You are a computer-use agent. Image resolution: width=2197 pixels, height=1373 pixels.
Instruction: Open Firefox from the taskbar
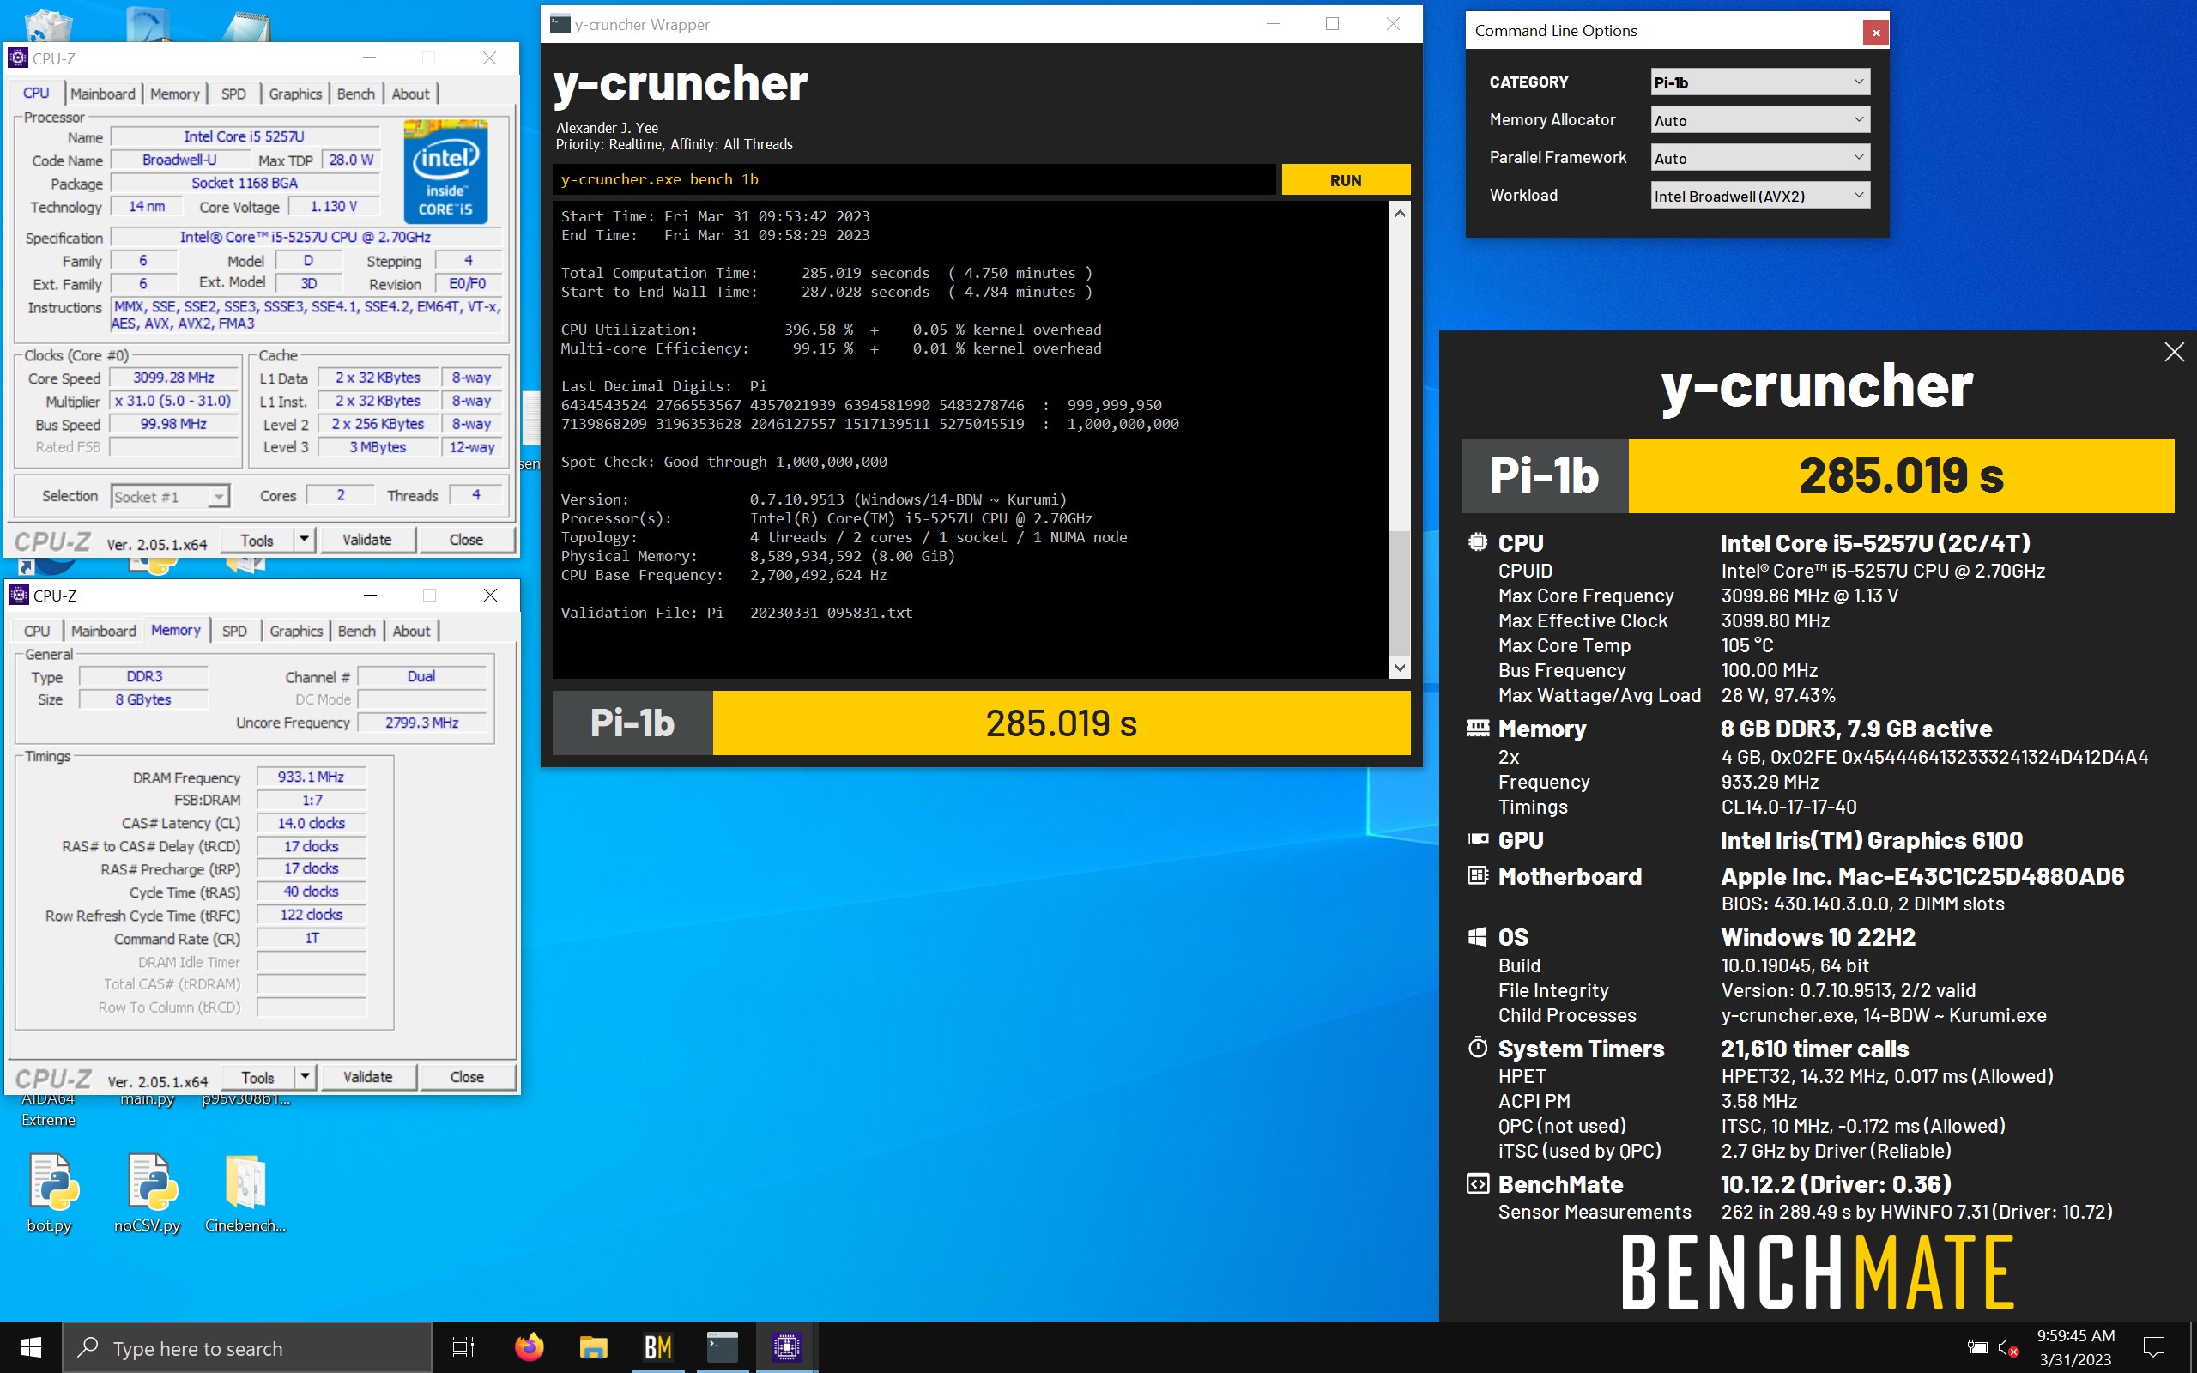(x=530, y=1346)
